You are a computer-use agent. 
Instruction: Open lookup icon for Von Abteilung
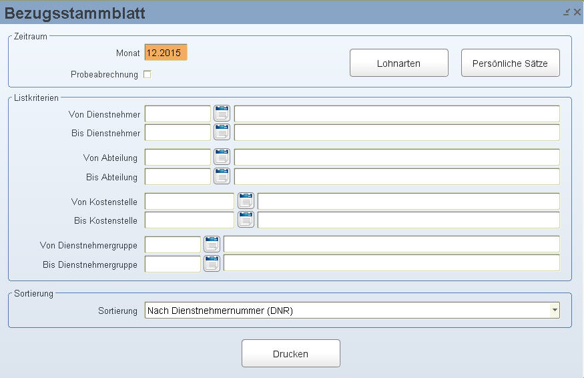[222, 157]
